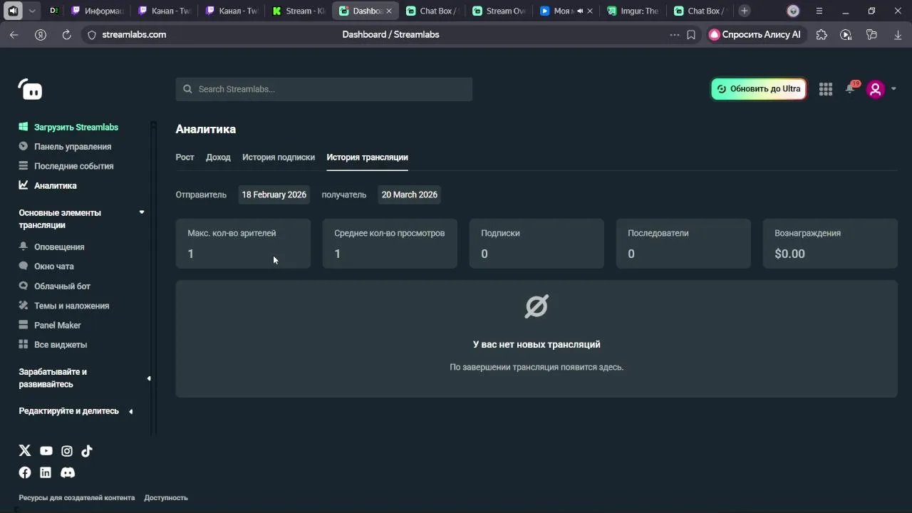Expand the profile dropdown arrow
This screenshot has height=513, width=912.
893,89
